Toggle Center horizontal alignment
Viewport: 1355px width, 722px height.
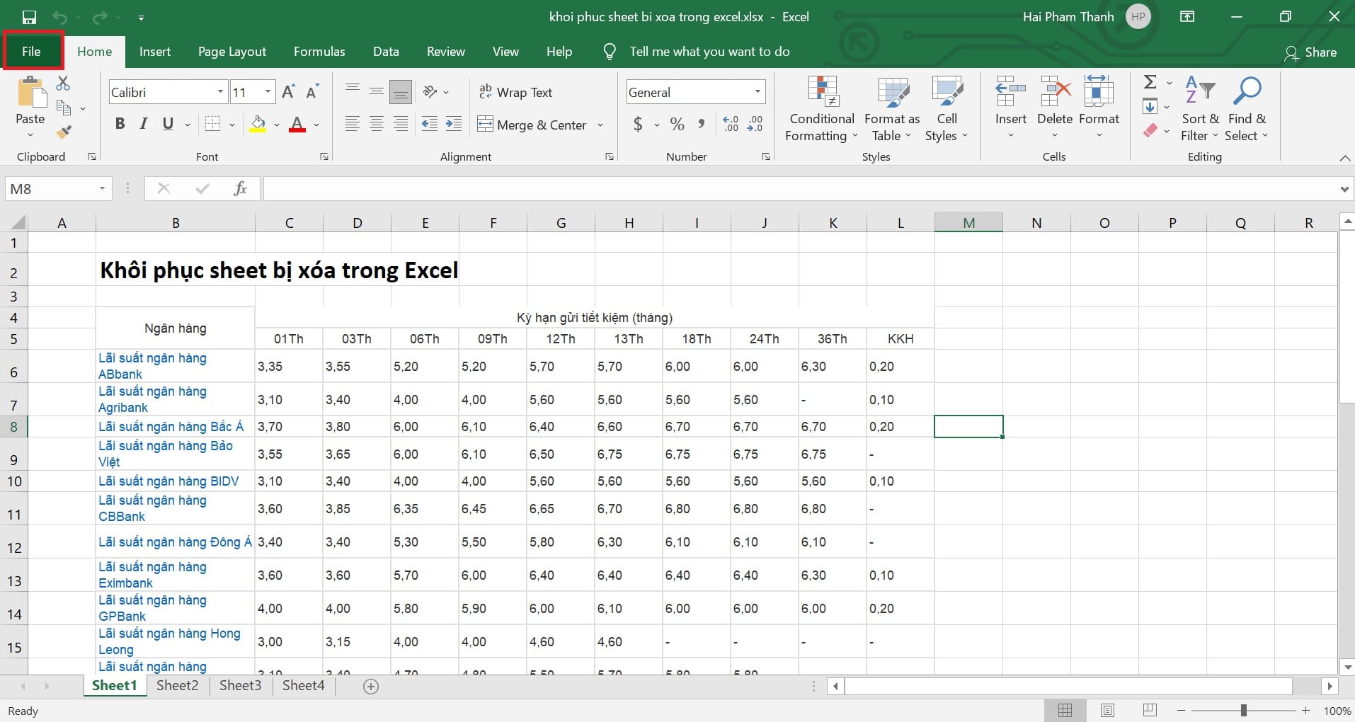coord(377,125)
